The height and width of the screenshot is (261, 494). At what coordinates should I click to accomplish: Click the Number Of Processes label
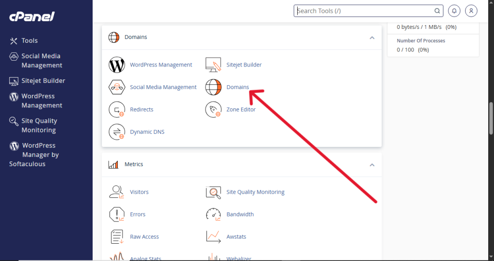tap(421, 40)
